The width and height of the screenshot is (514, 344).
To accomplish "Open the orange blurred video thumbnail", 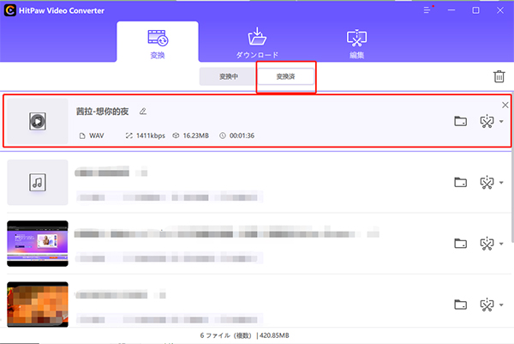I will [x=38, y=305].
